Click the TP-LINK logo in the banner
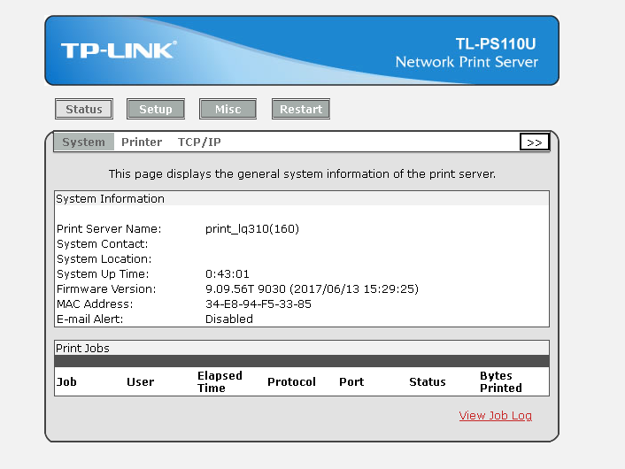 (119, 50)
